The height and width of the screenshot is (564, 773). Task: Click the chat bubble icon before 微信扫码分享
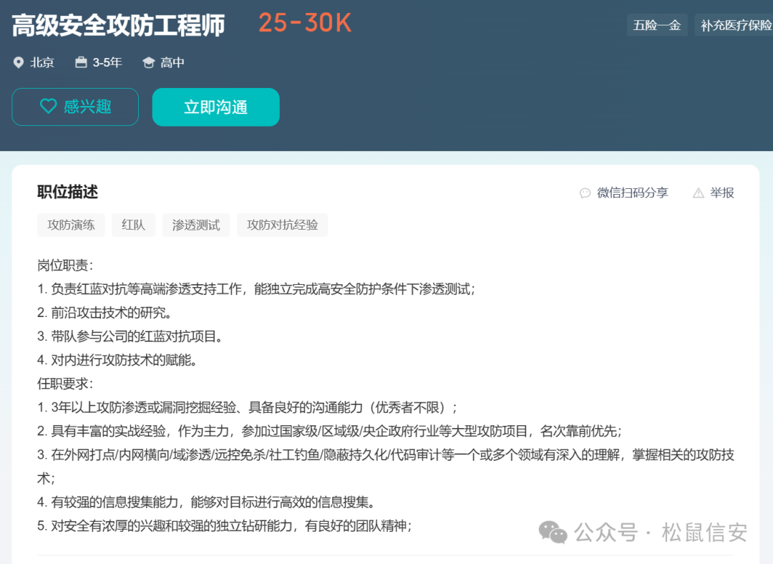coord(585,193)
